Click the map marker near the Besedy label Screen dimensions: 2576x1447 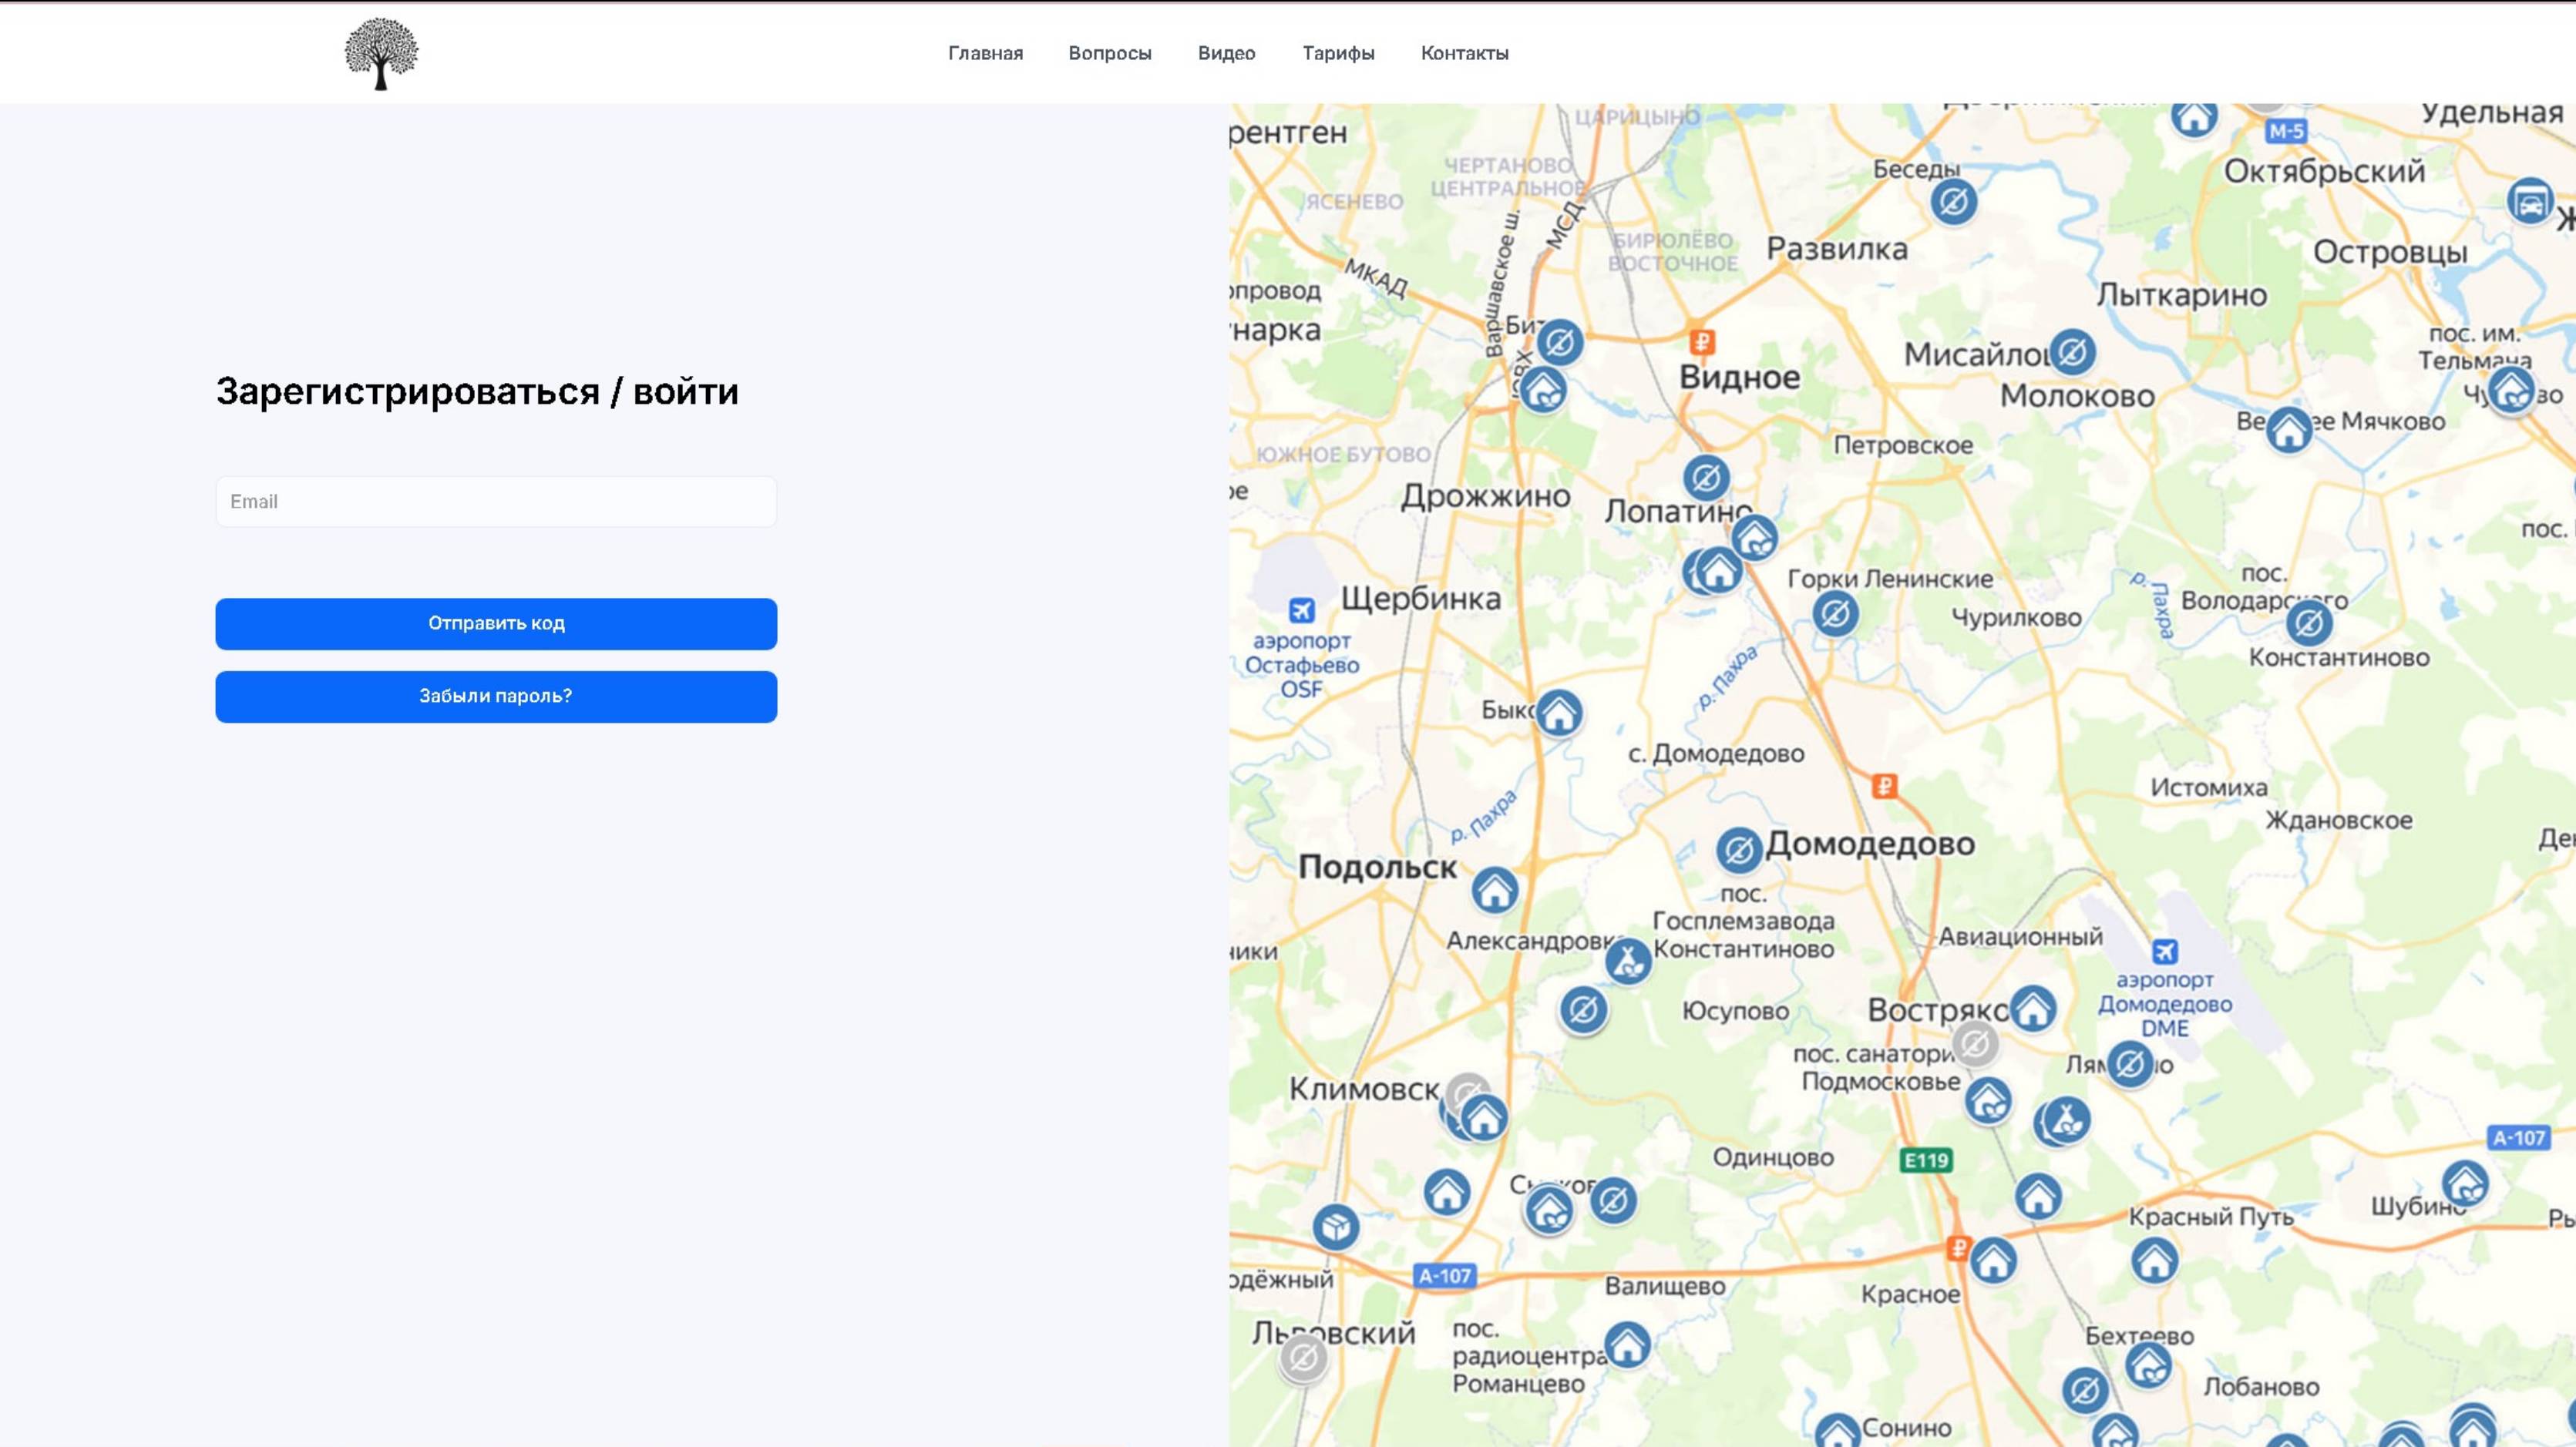(1953, 203)
